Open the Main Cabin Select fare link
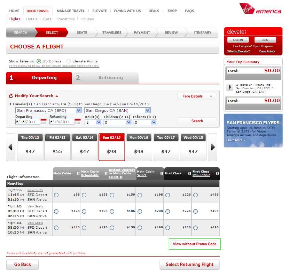The width and height of the screenshot is (289, 274). 146,173
